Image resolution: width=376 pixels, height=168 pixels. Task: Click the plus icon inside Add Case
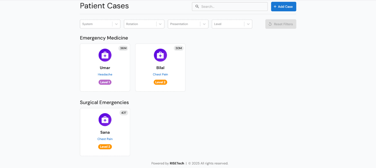click(275, 6)
